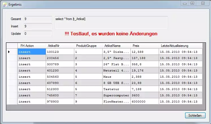Click the Insert count field
The image size is (211, 124).
[38, 26]
